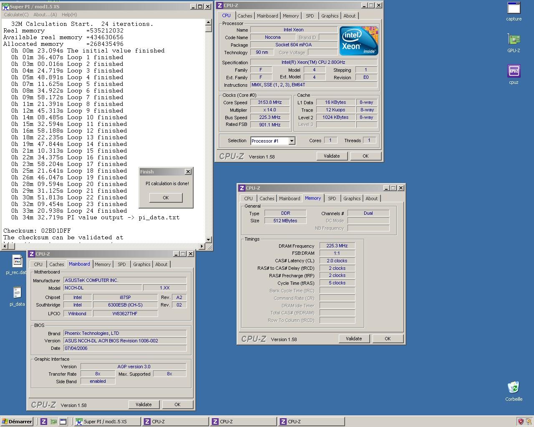Click OK in CPU-Z Memory window
534x427 pixels.
point(388,339)
